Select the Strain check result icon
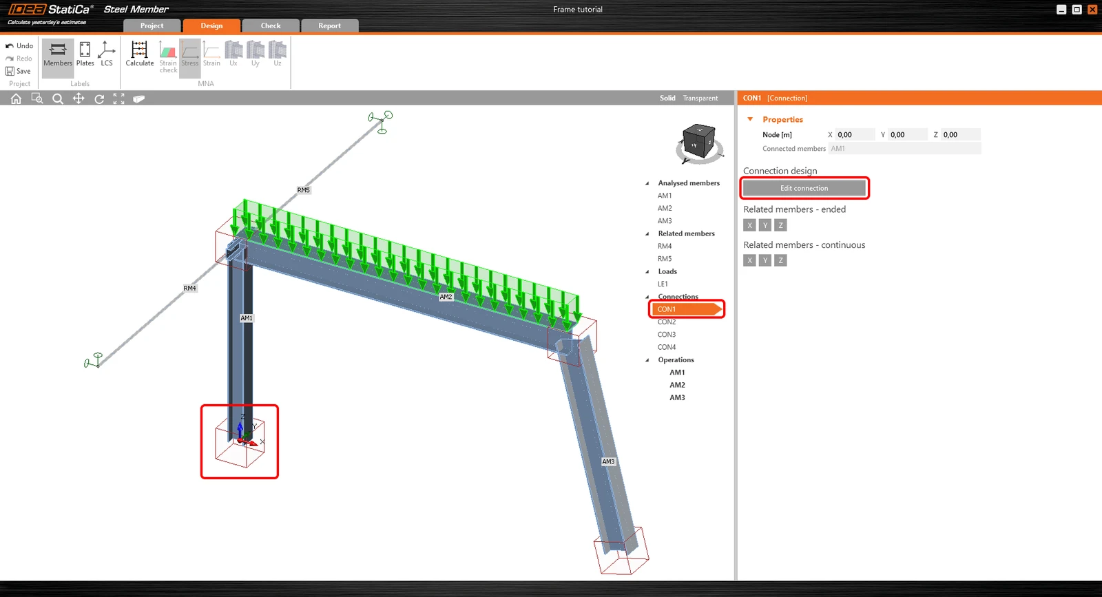Viewport: 1102px width, 597px height. point(168,56)
